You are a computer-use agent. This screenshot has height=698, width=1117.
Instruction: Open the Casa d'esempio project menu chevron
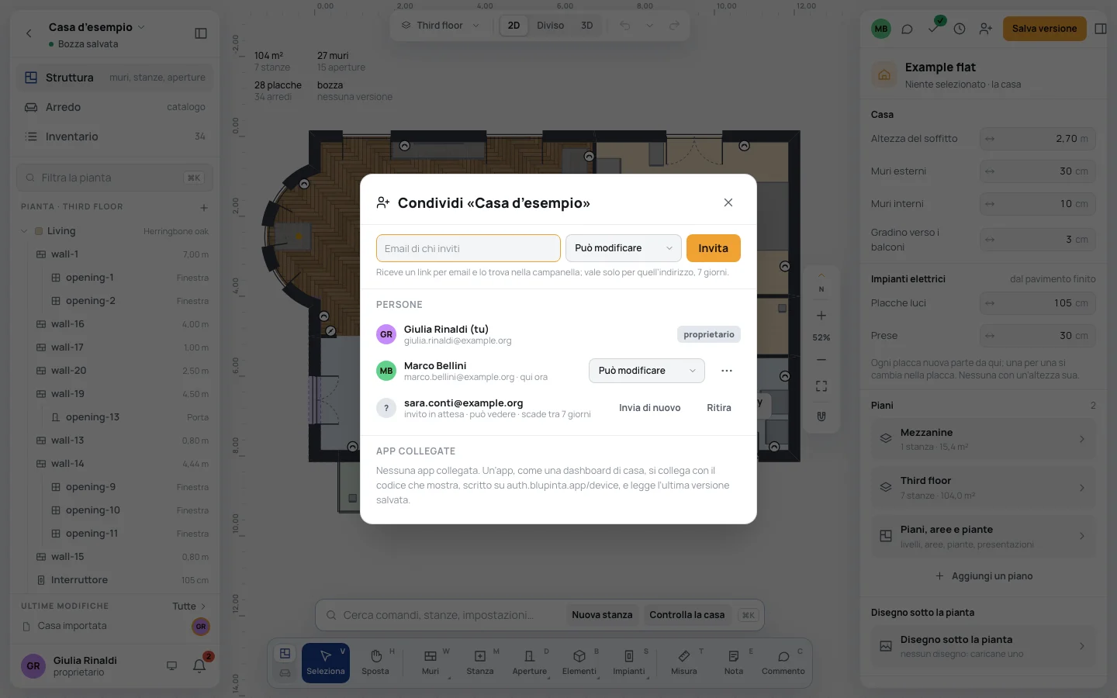(x=141, y=27)
